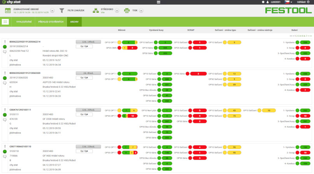The height and width of the screenshot is (174, 314).
Task: Go to page 7 in pagination
Action: (306, 36)
